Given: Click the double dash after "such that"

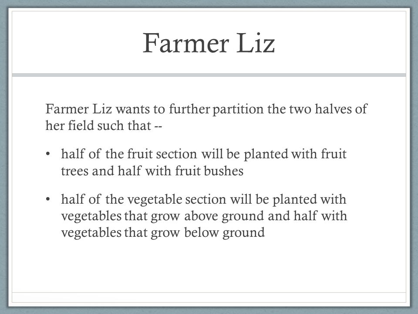Looking at the screenshot, I should (158, 126).
